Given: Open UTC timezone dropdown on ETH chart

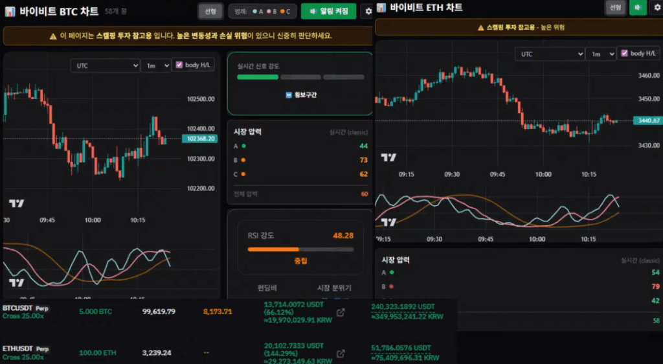Looking at the screenshot, I should (548, 54).
